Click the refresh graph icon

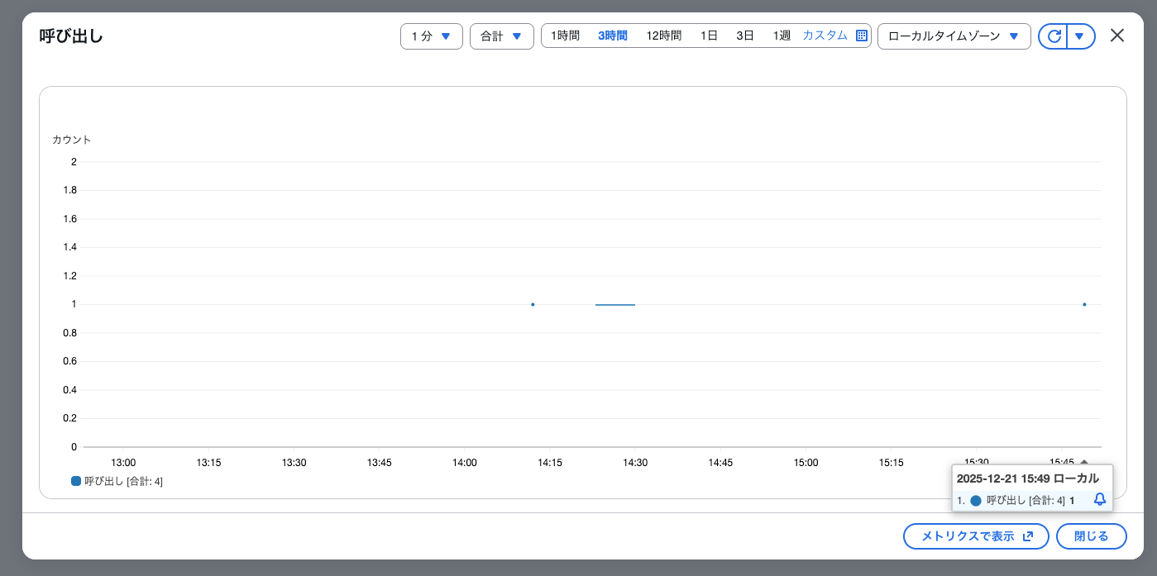1054,36
